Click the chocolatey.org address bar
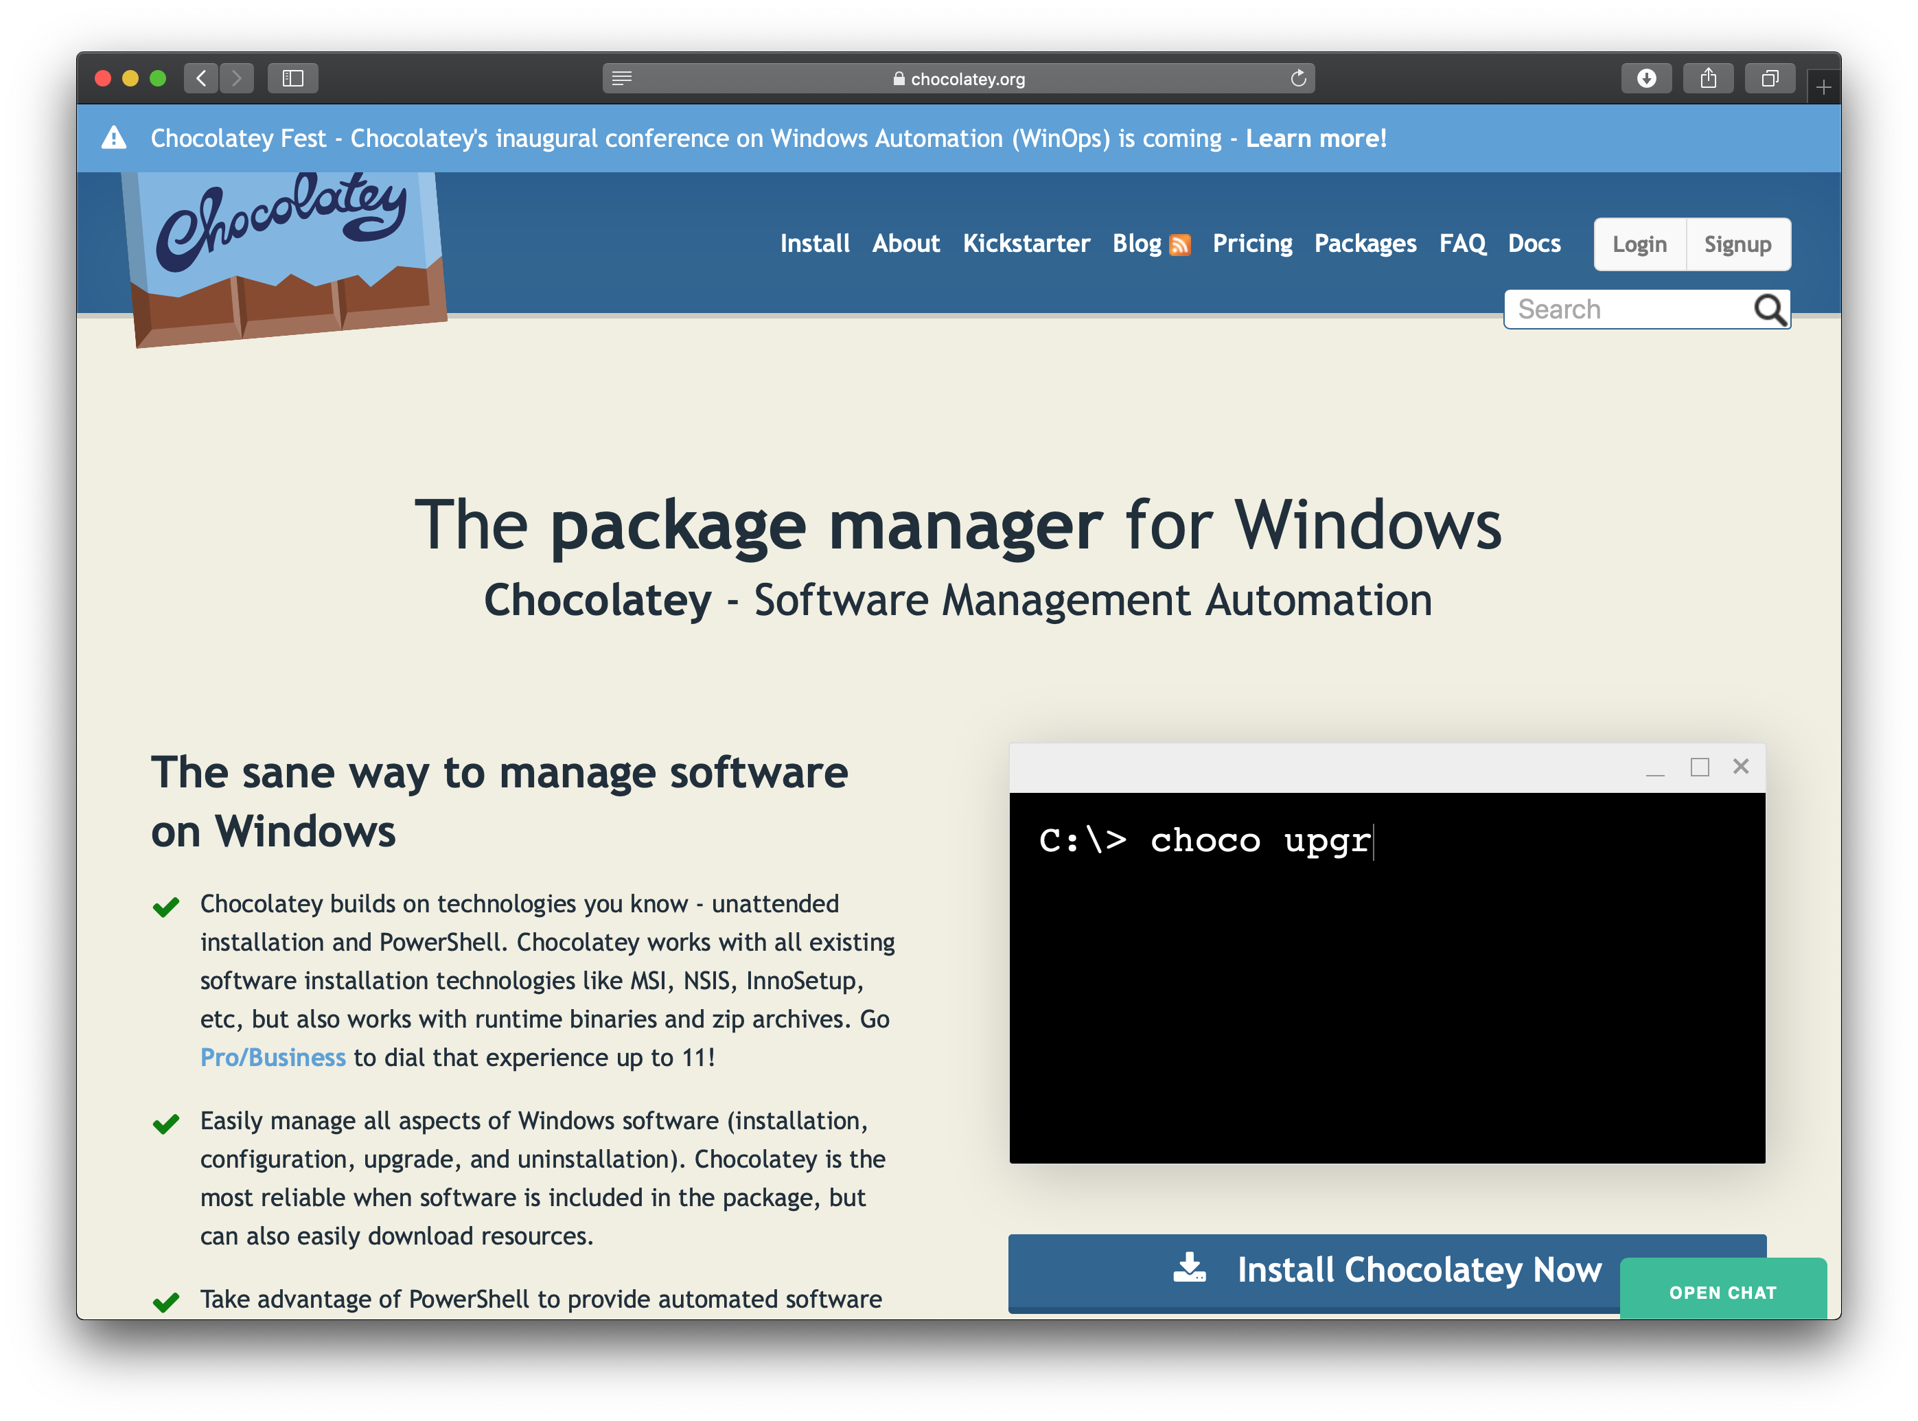The width and height of the screenshot is (1918, 1421). point(958,78)
